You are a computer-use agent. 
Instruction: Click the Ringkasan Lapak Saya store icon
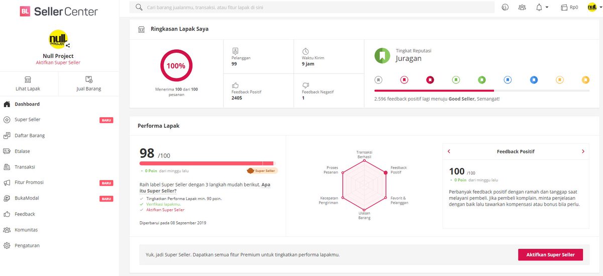(142, 29)
